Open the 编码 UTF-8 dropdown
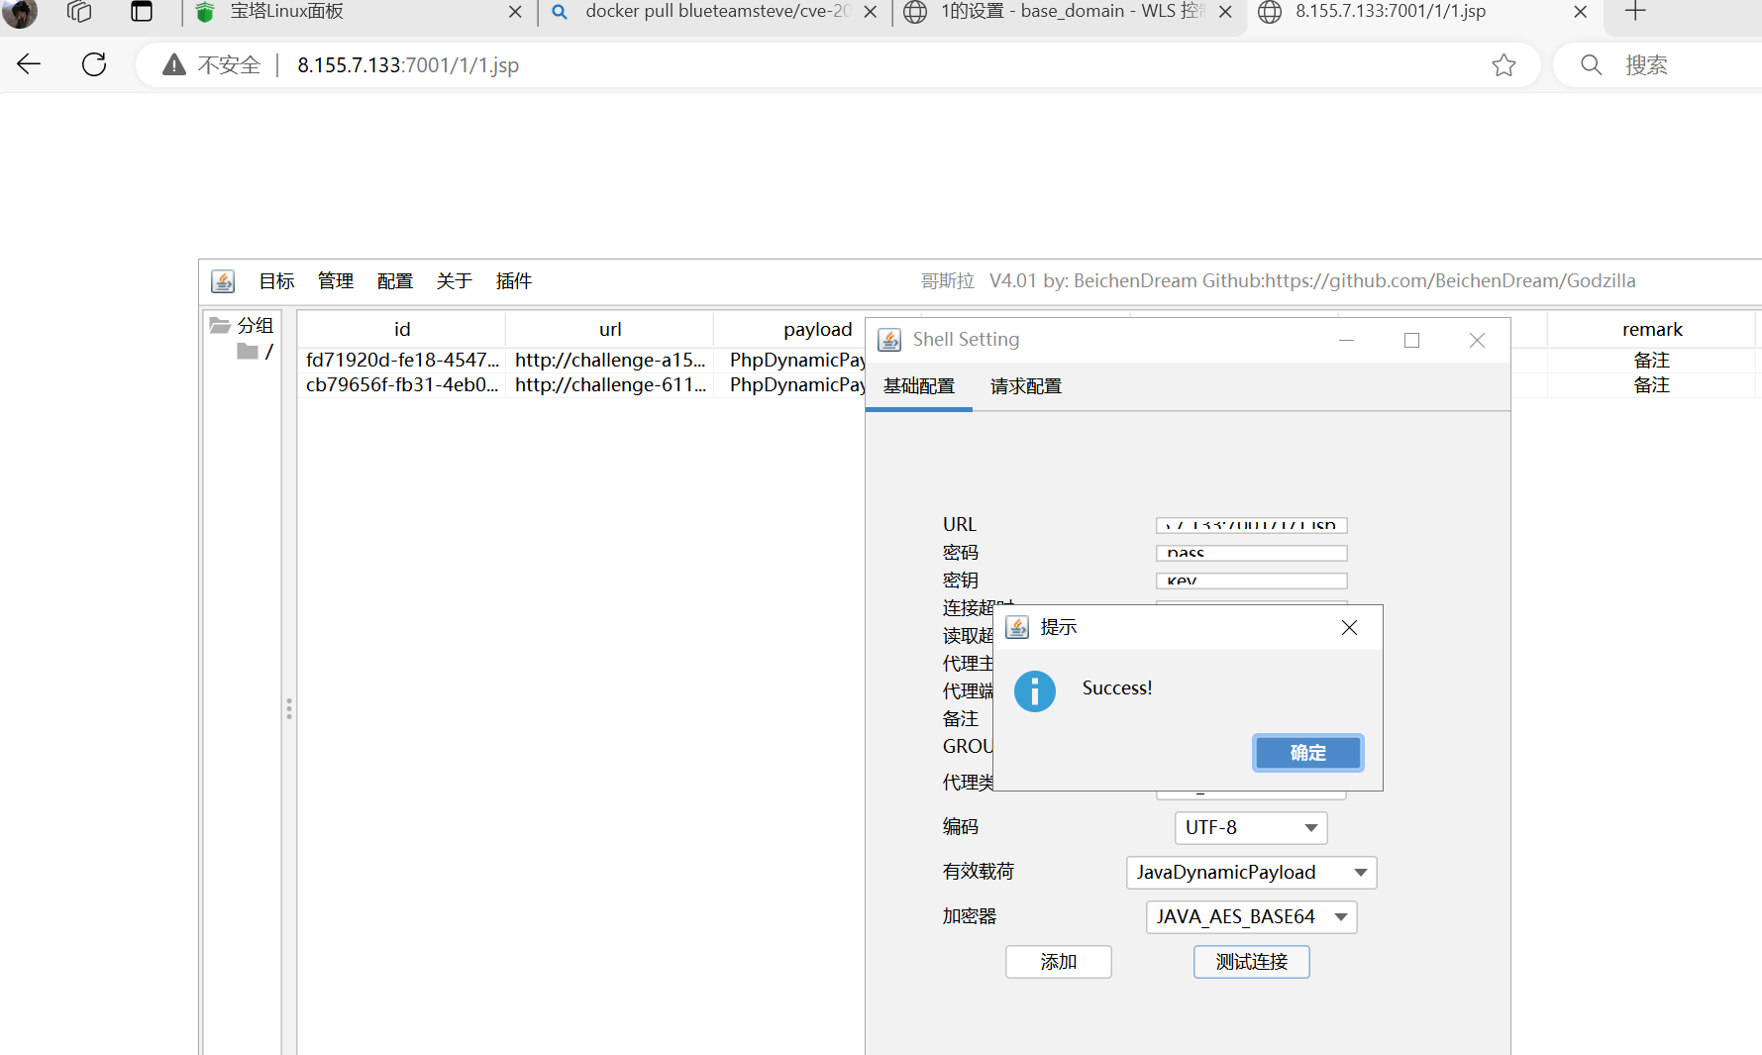The width and height of the screenshot is (1762, 1055). (1250, 827)
